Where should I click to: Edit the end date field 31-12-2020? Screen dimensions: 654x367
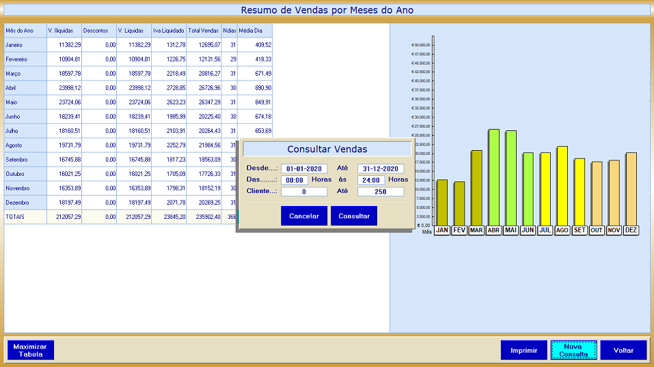point(381,168)
